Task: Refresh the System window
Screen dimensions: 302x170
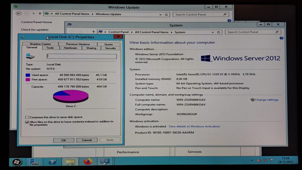Action: point(219,32)
